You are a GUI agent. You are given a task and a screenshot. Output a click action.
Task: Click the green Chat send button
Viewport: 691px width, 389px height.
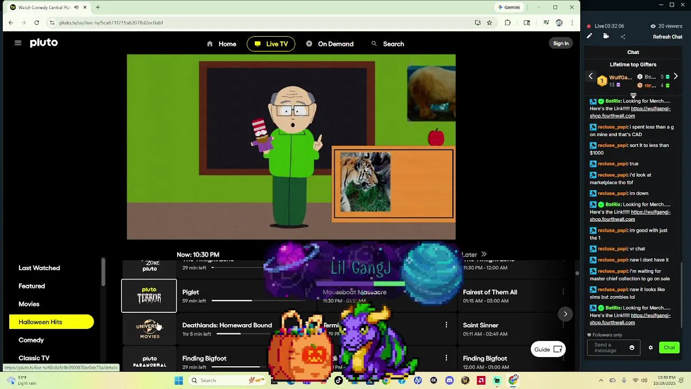pos(669,348)
